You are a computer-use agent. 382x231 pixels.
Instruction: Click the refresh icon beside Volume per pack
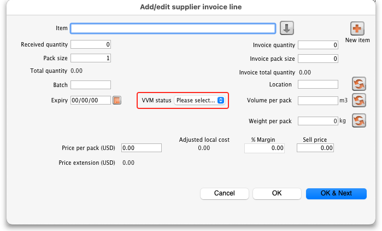pos(359,100)
